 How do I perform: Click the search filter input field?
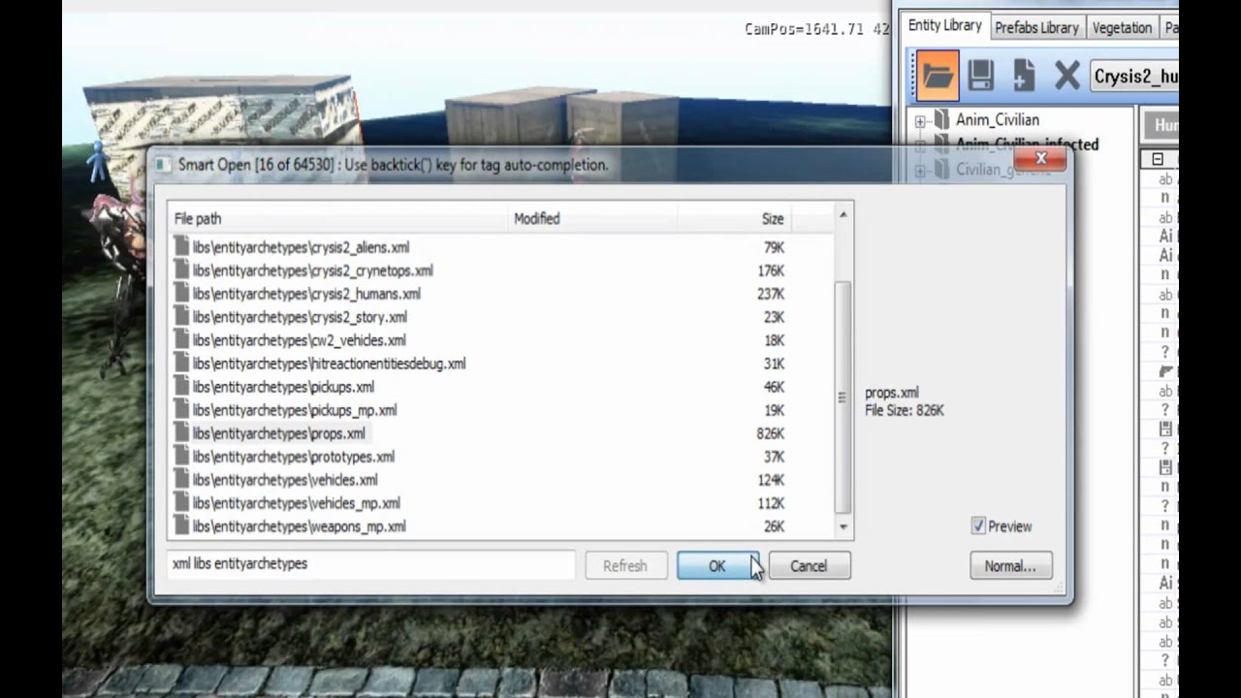(370, 563)
